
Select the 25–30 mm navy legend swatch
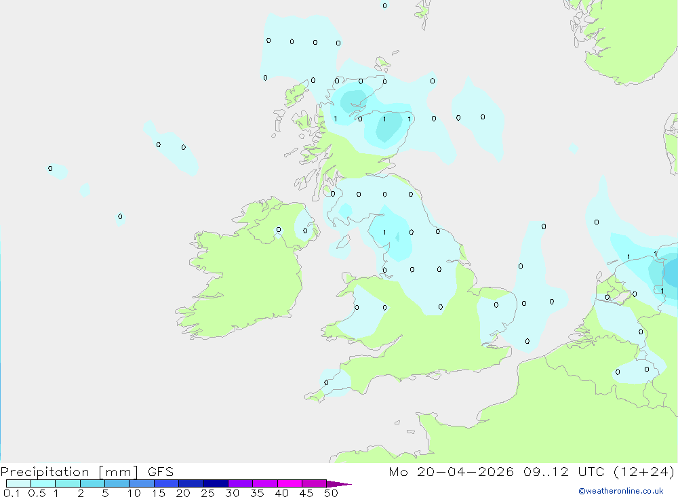click(216, 483)
